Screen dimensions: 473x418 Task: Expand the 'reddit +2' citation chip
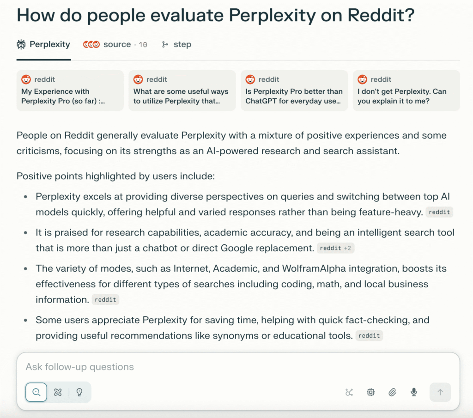click(335, 248)
